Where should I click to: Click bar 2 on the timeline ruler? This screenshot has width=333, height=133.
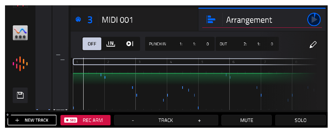(x=108, y=62)
